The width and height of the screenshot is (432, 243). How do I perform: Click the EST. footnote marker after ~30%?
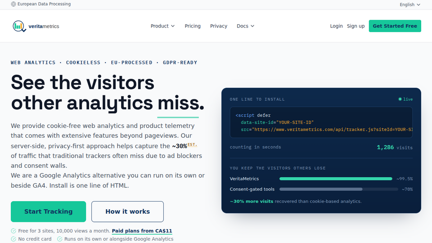pyautogui.click(x=192, y=144)
